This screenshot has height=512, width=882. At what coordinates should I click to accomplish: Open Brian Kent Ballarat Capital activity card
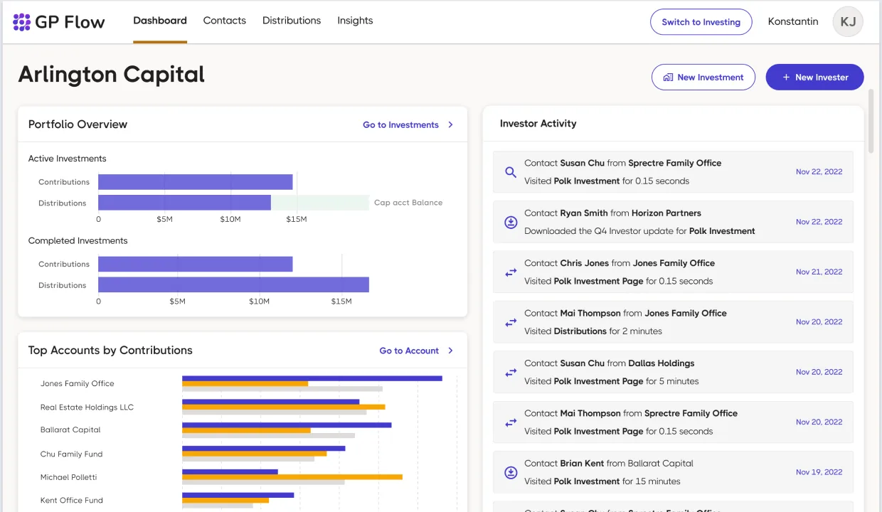[x=673, y=472]
